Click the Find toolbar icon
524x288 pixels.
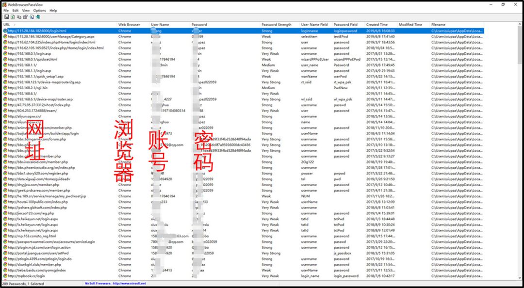(x=32, y=16)
